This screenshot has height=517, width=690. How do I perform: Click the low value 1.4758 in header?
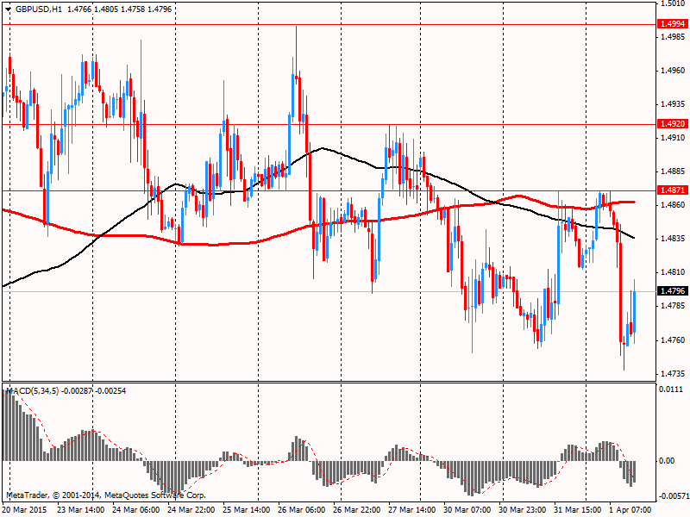[133, 9]
